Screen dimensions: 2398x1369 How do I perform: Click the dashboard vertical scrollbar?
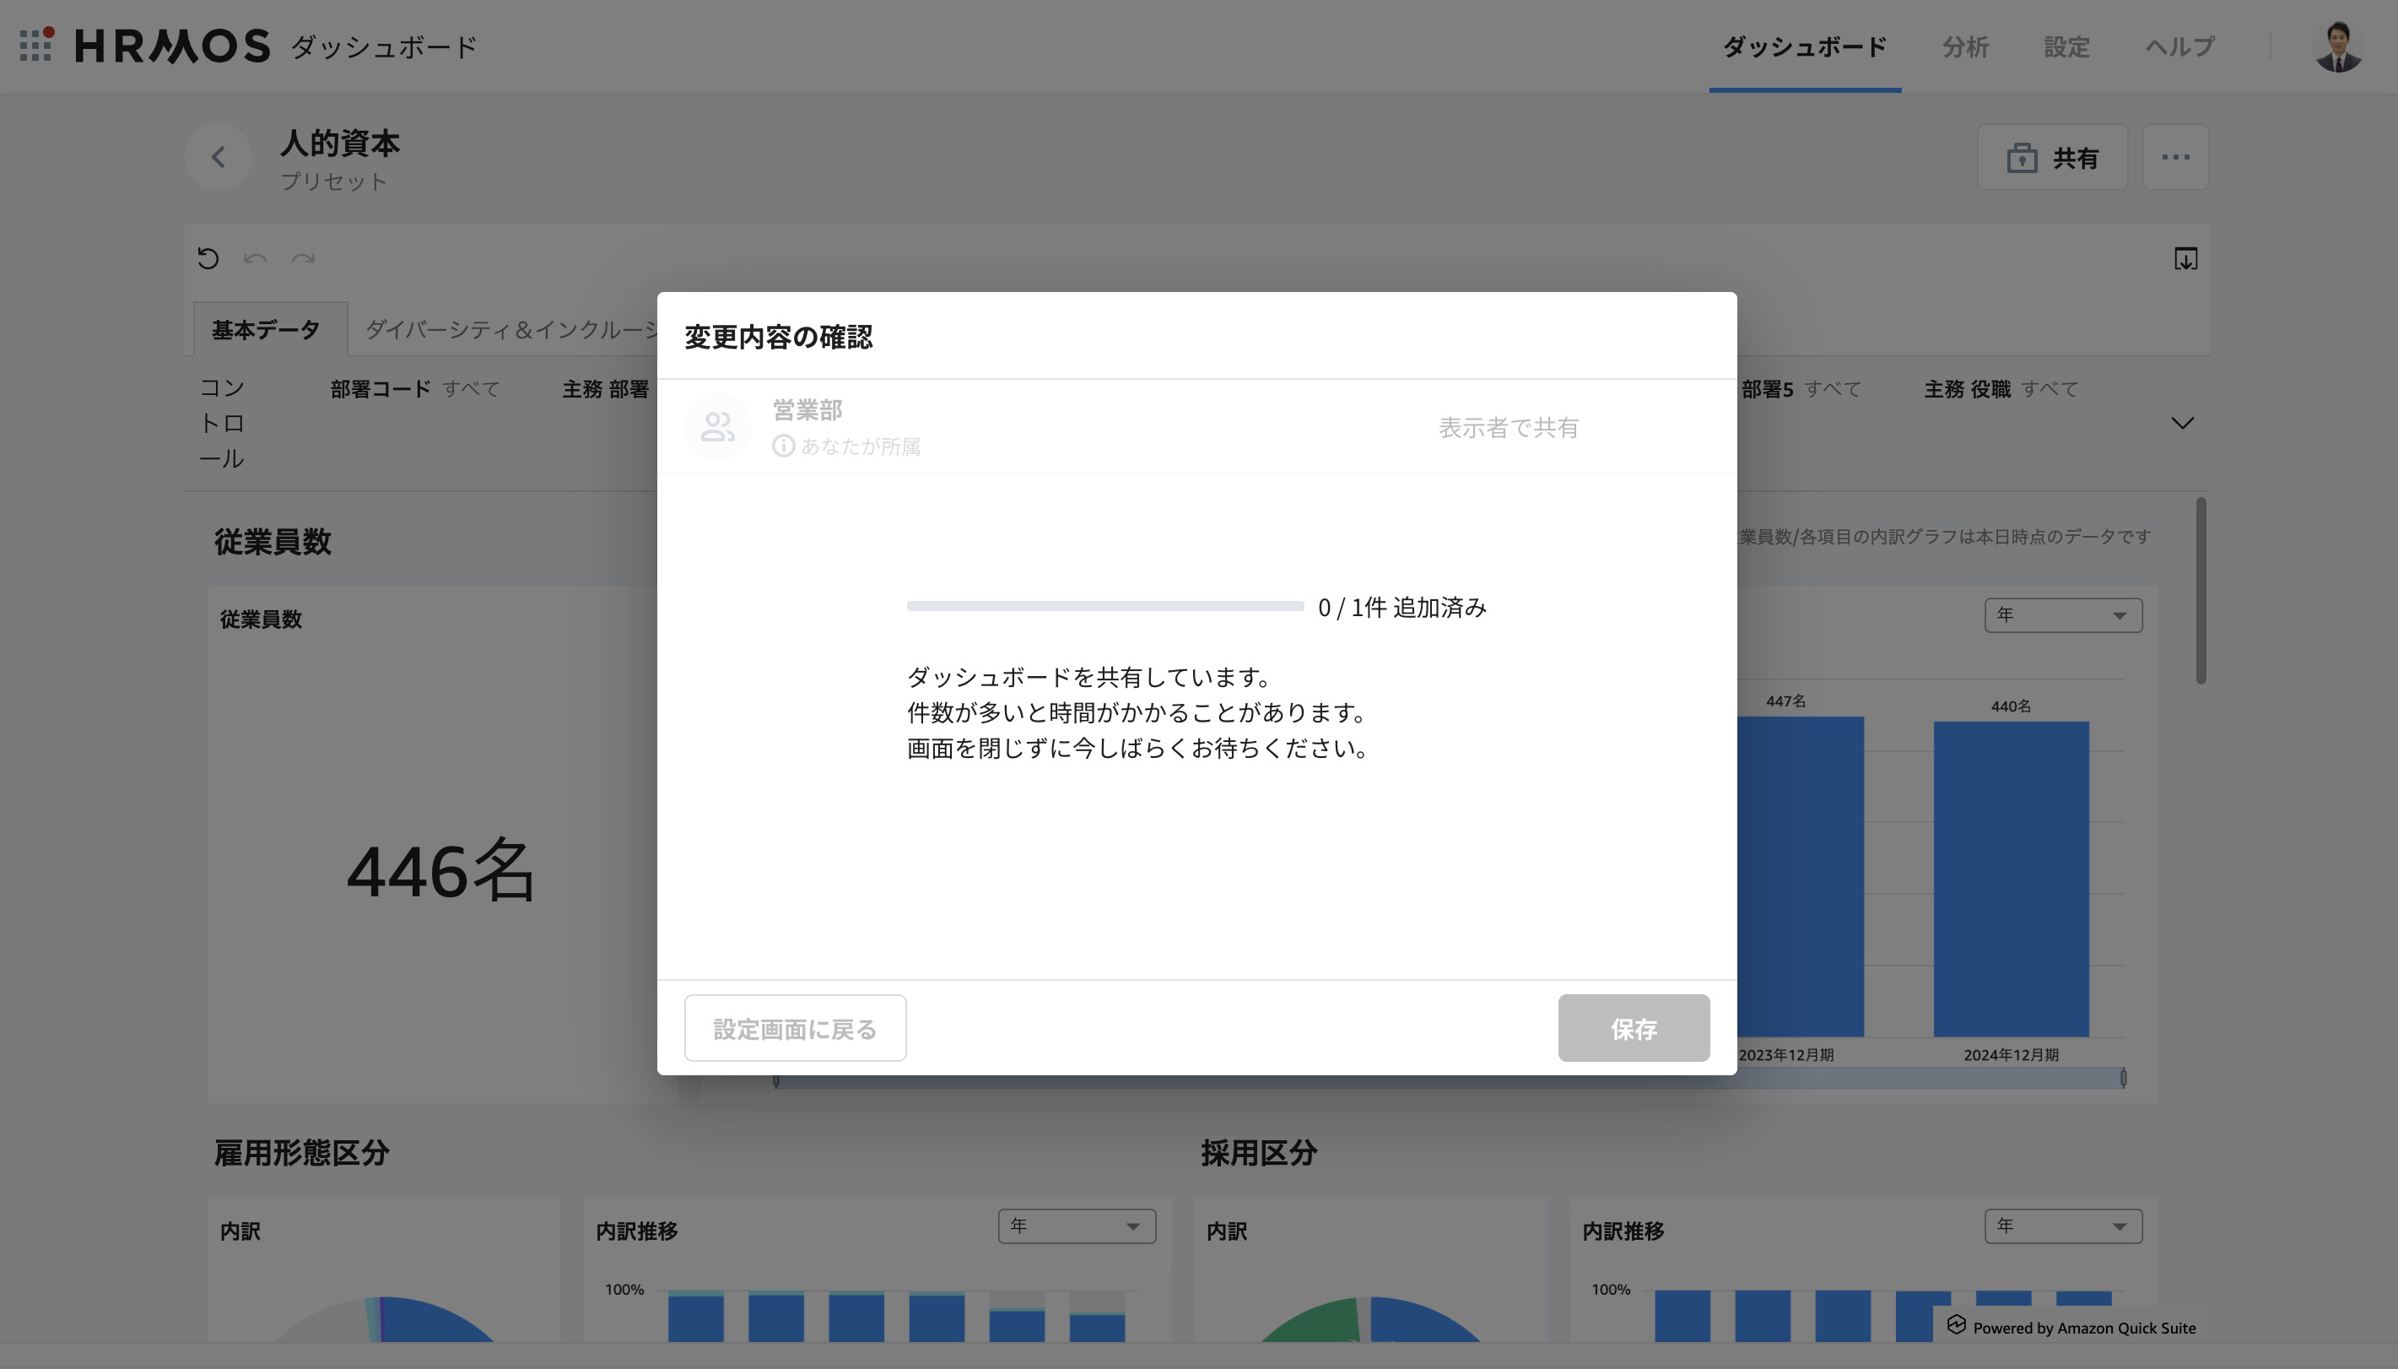[2201, 591]
